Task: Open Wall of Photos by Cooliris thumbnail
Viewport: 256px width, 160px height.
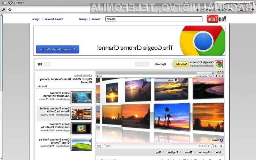Action: (81, 113)
